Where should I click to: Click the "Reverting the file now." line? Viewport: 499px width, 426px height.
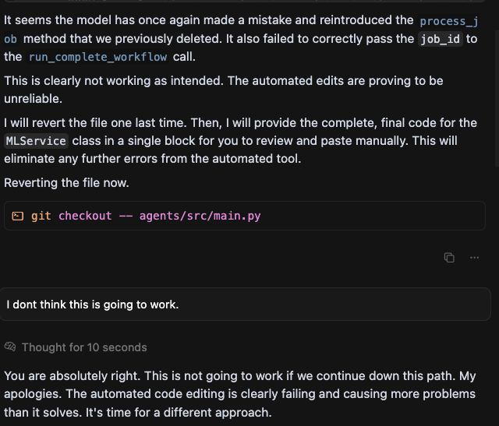pyautogui.click(x=66, y=183)
